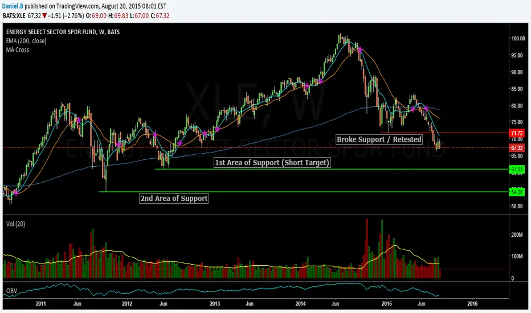Click the green 54.20 support price label
531x313 pixels.
(x=517, y=192)
